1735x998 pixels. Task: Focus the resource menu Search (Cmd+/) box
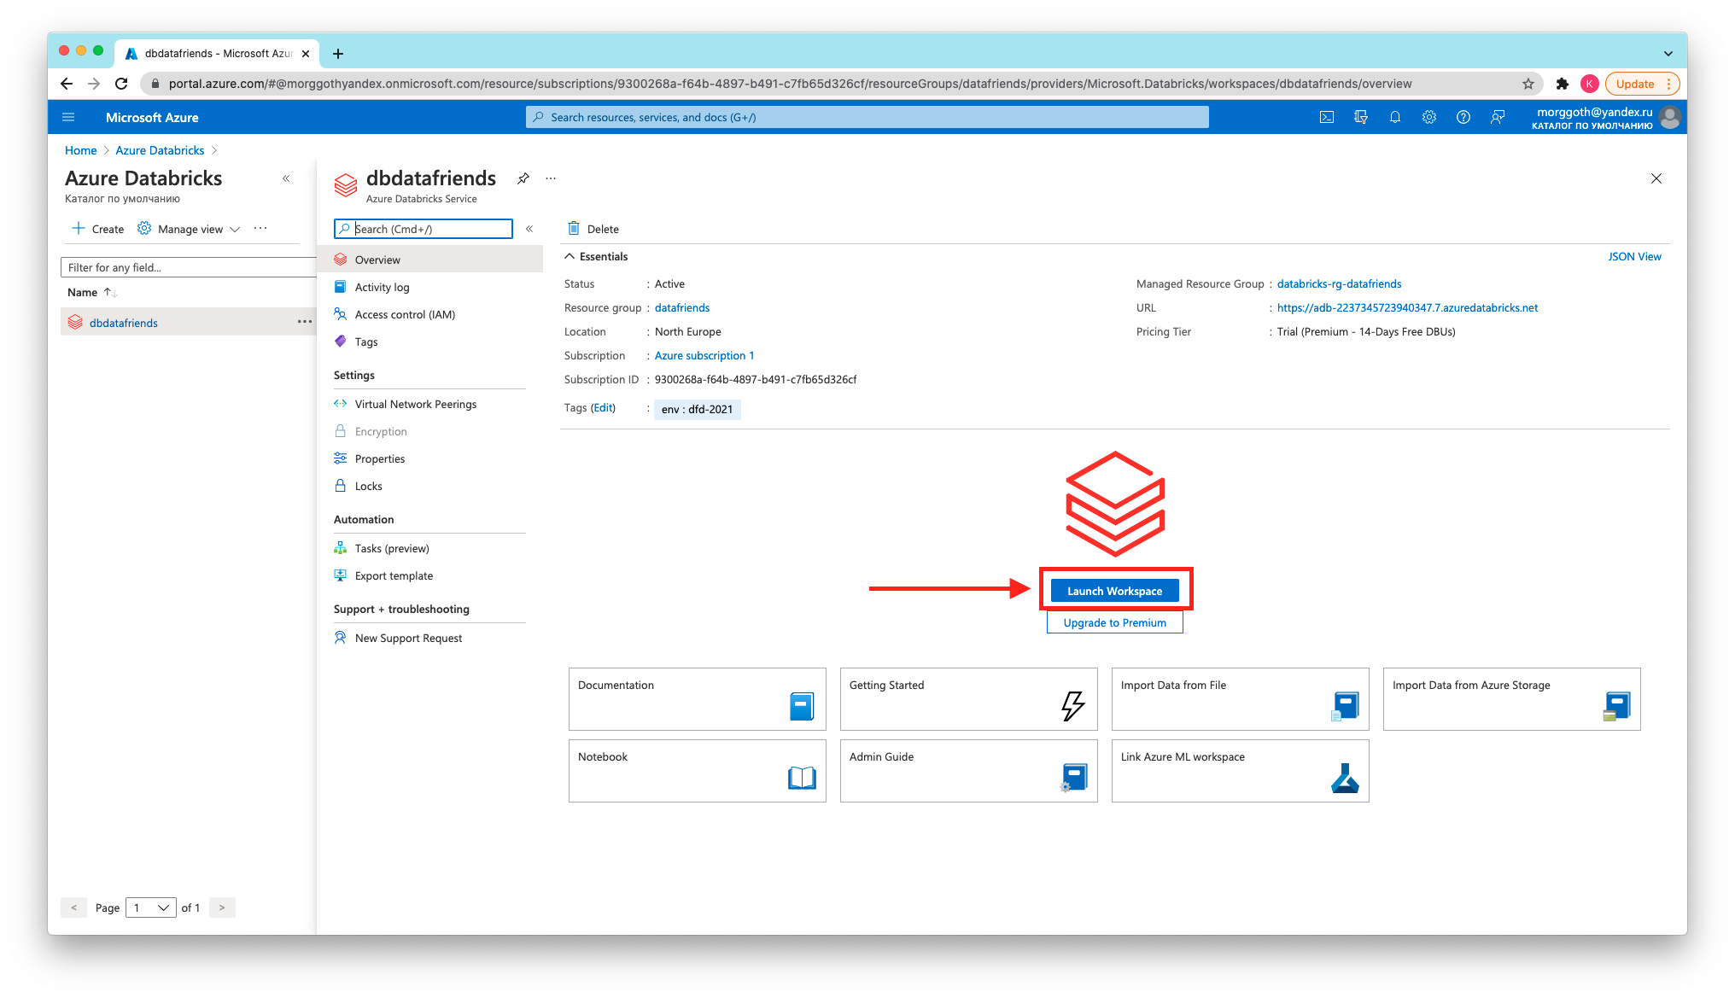click(x=424, y=229)
